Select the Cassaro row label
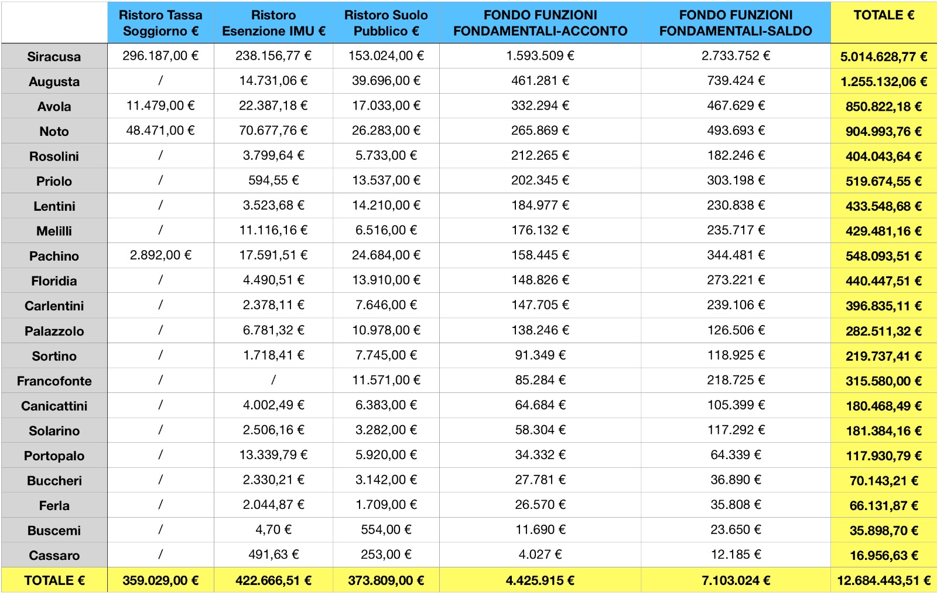Image resolution: width=937 pixels, height=602 pixels. coord(54,556)
